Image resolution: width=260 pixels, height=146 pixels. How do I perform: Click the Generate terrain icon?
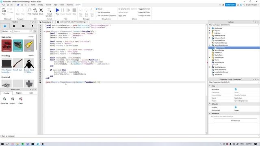tap(4, 99)
